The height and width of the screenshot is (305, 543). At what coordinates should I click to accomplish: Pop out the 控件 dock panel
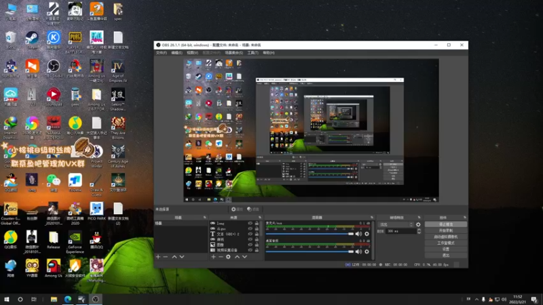(x=465, y=218)
